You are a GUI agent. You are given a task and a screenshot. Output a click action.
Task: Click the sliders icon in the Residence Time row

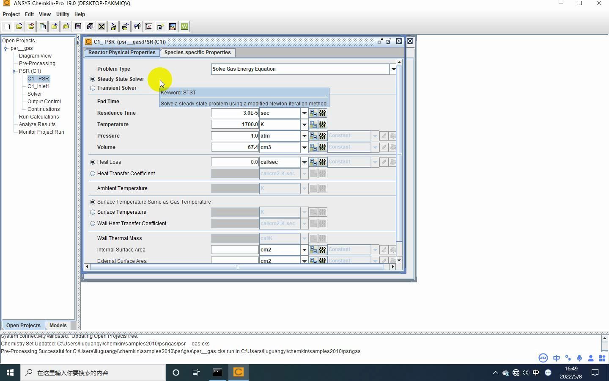(323, 113)
